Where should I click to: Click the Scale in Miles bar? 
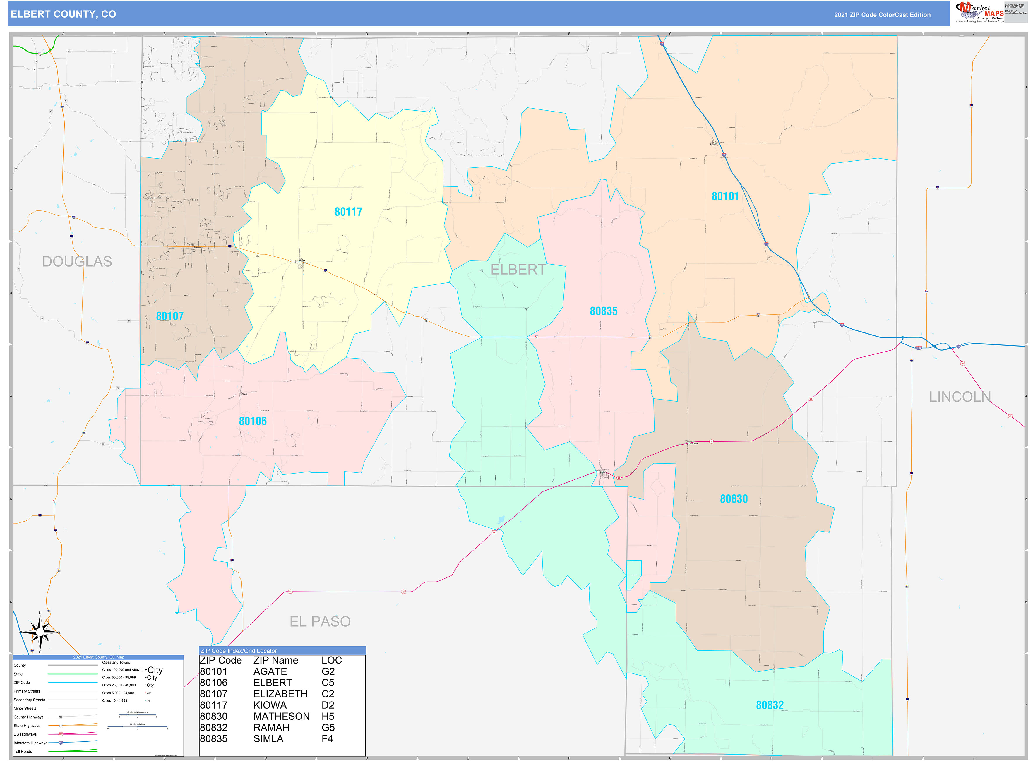[137, 727]
